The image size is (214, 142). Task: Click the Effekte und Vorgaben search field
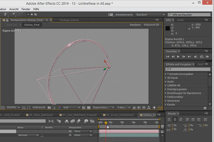(x=188, y=69)
